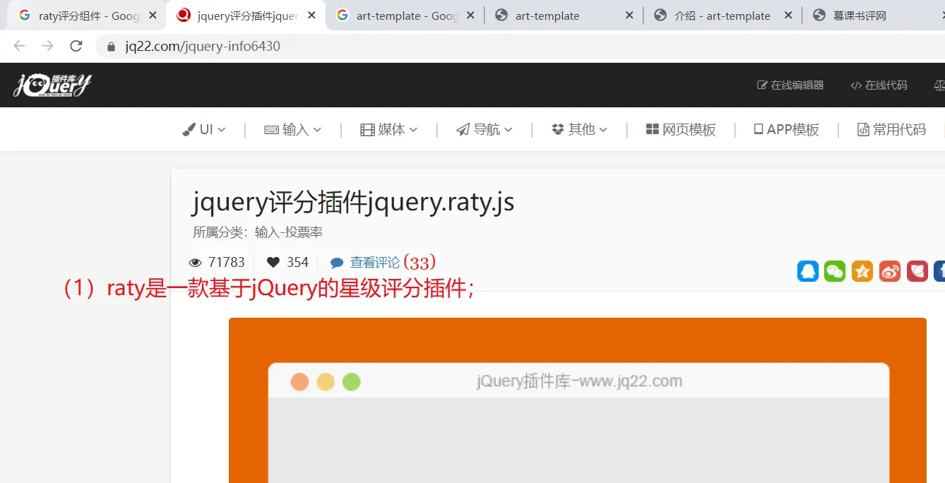Click the grid icon beside 网页模板

click(653, 129)
